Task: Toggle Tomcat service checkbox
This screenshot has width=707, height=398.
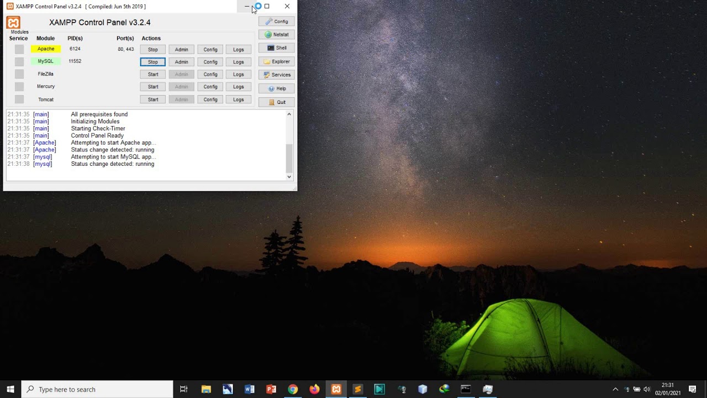Action: pyautogui.click(x=19, y=99)
